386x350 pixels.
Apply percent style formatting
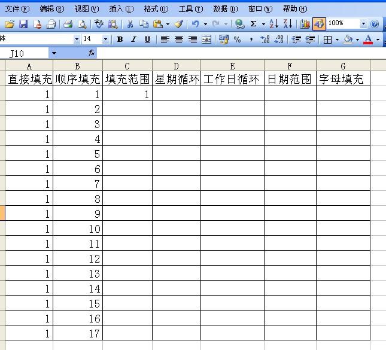click(x=237, y=39)
